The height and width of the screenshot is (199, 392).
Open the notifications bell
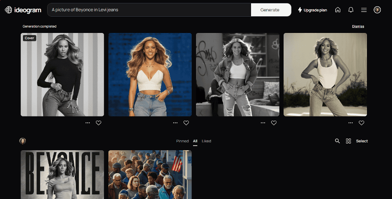351,10
